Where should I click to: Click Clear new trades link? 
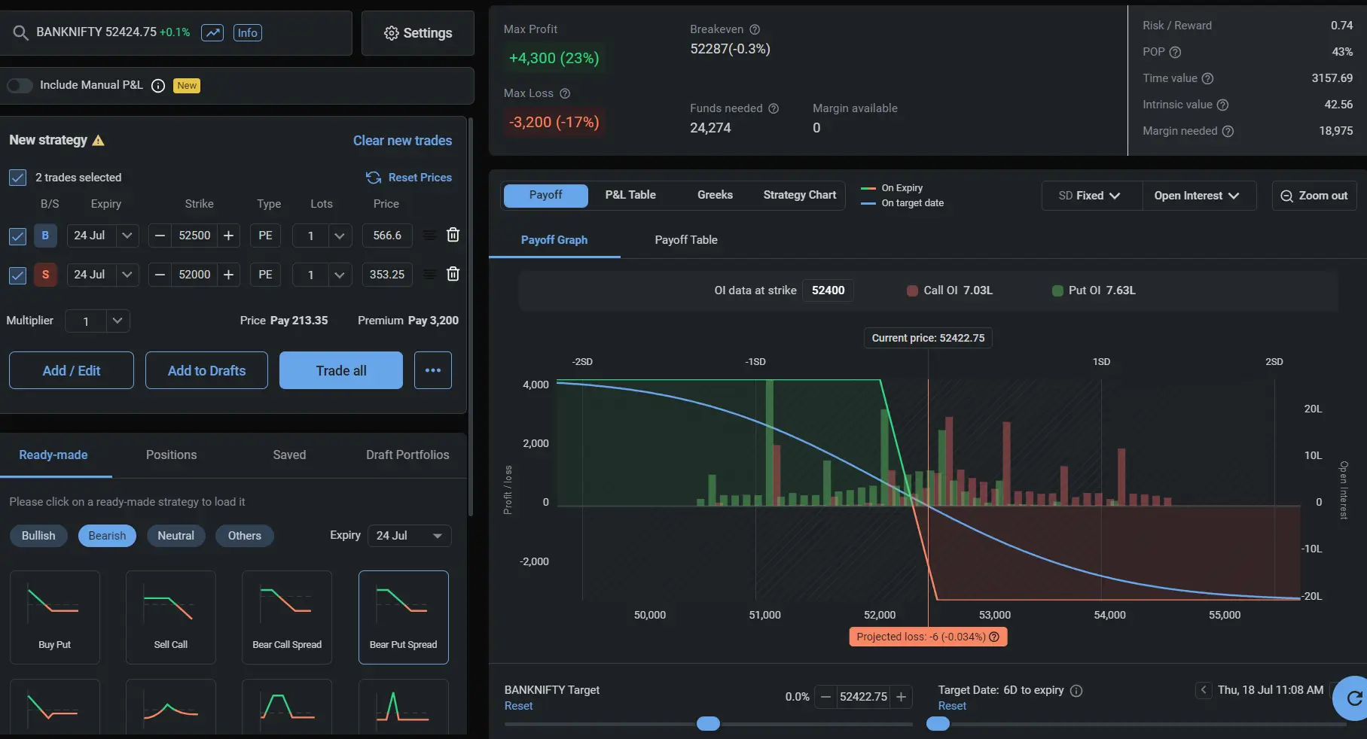(x=402, y=141)
